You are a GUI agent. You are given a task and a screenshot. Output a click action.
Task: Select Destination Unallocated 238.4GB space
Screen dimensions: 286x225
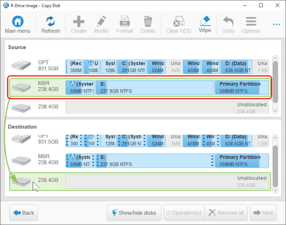tap(167, 182)
